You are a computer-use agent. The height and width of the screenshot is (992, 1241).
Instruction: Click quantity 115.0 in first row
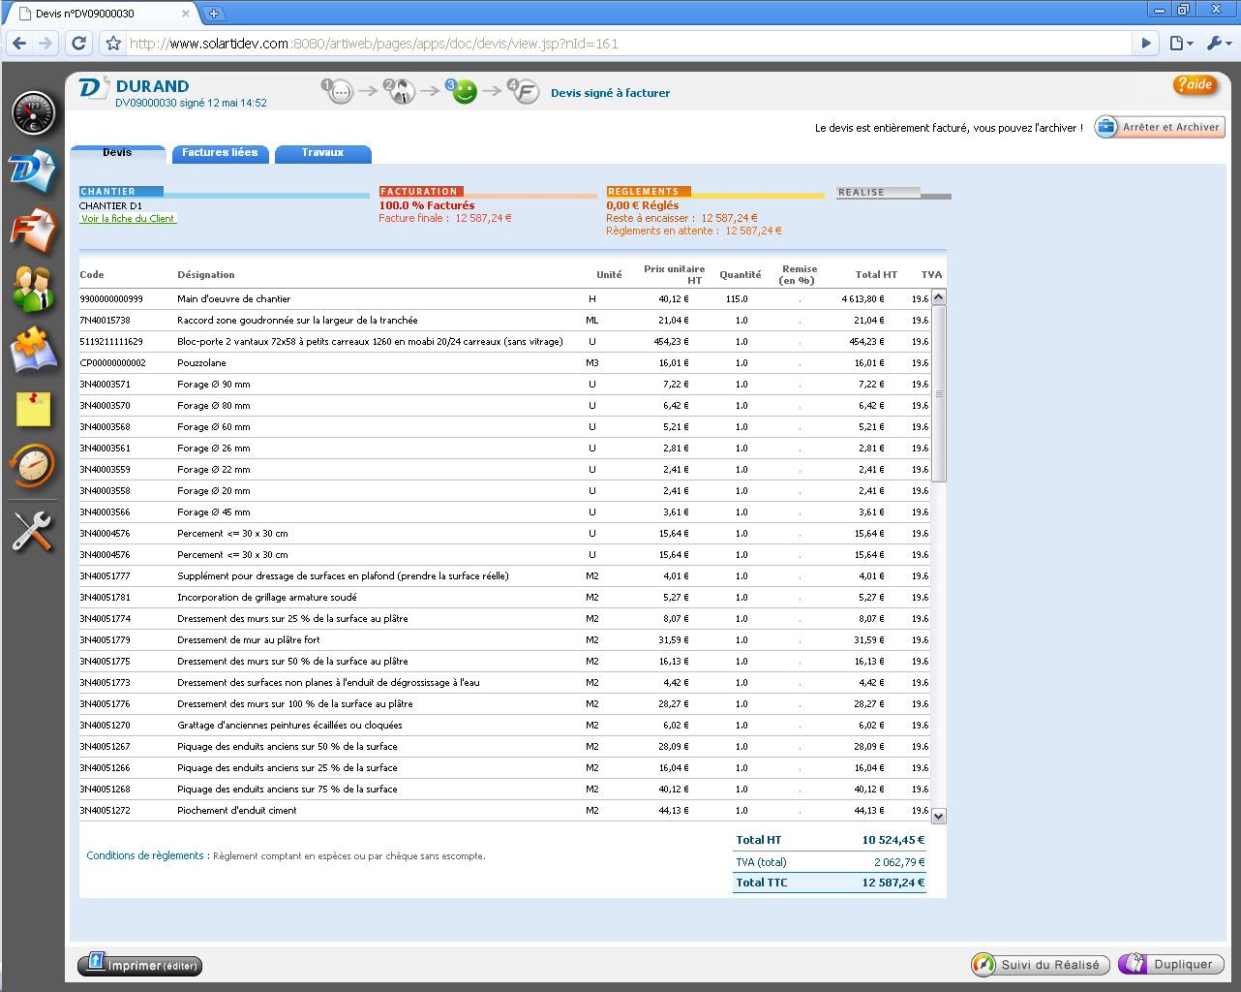(737, 299)
